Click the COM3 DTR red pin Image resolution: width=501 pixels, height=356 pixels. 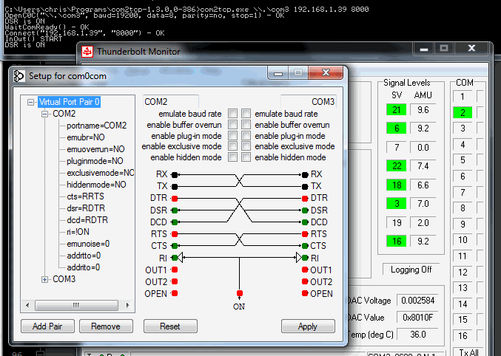click(x=305, y=199)
